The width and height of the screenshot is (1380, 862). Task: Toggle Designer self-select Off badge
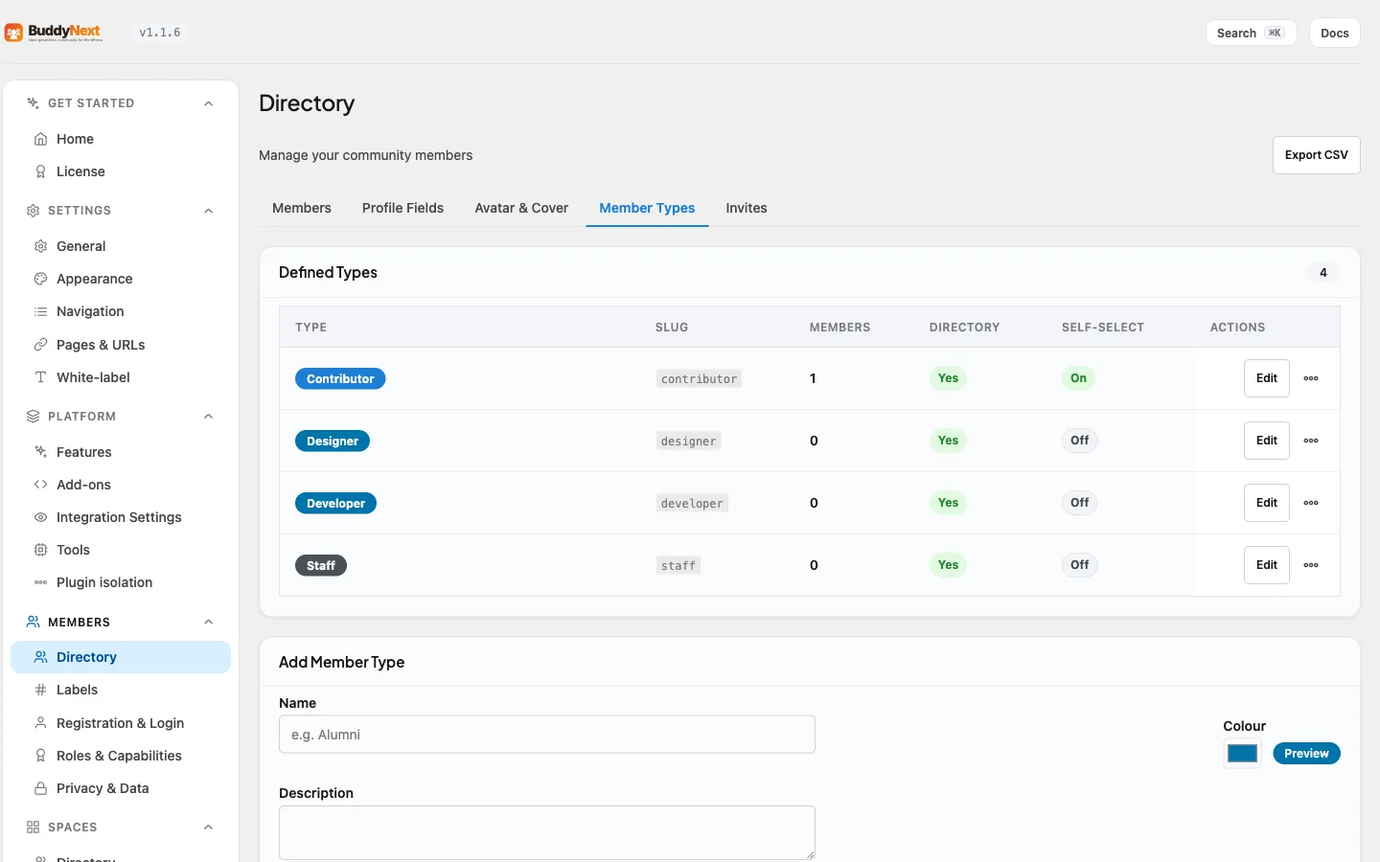click(x=1080, y=441)
